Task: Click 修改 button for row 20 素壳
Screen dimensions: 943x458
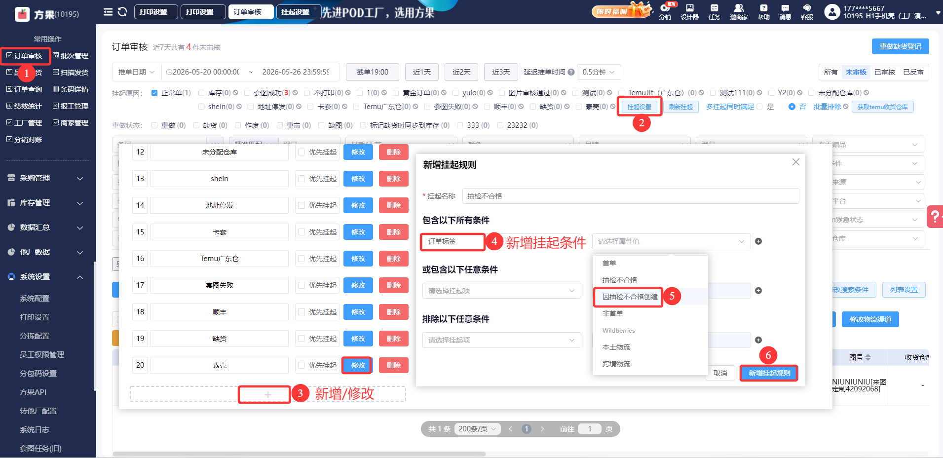Action: pyautogui.click(x=358, y=365)
